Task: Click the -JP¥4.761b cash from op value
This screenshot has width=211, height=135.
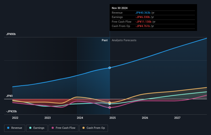Action: (x=143, y=26)
